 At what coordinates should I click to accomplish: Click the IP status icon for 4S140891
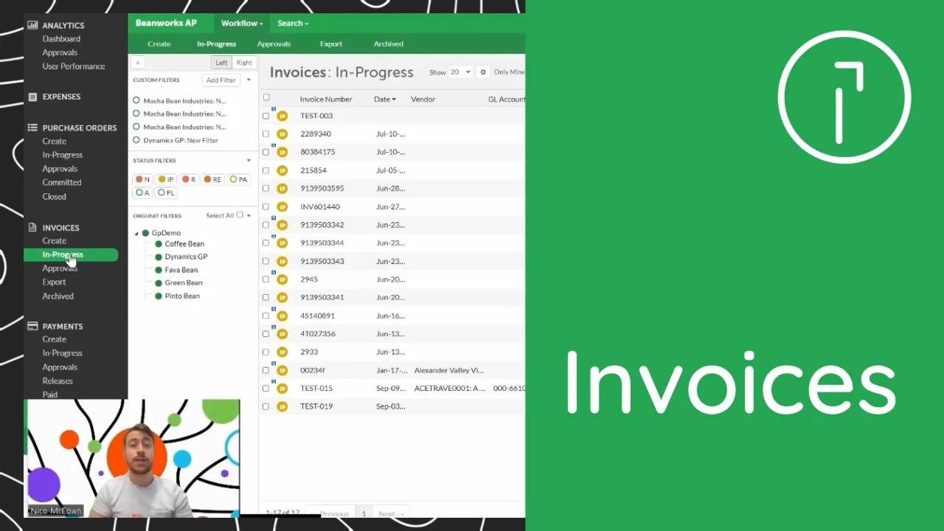(x=282, y=316)
